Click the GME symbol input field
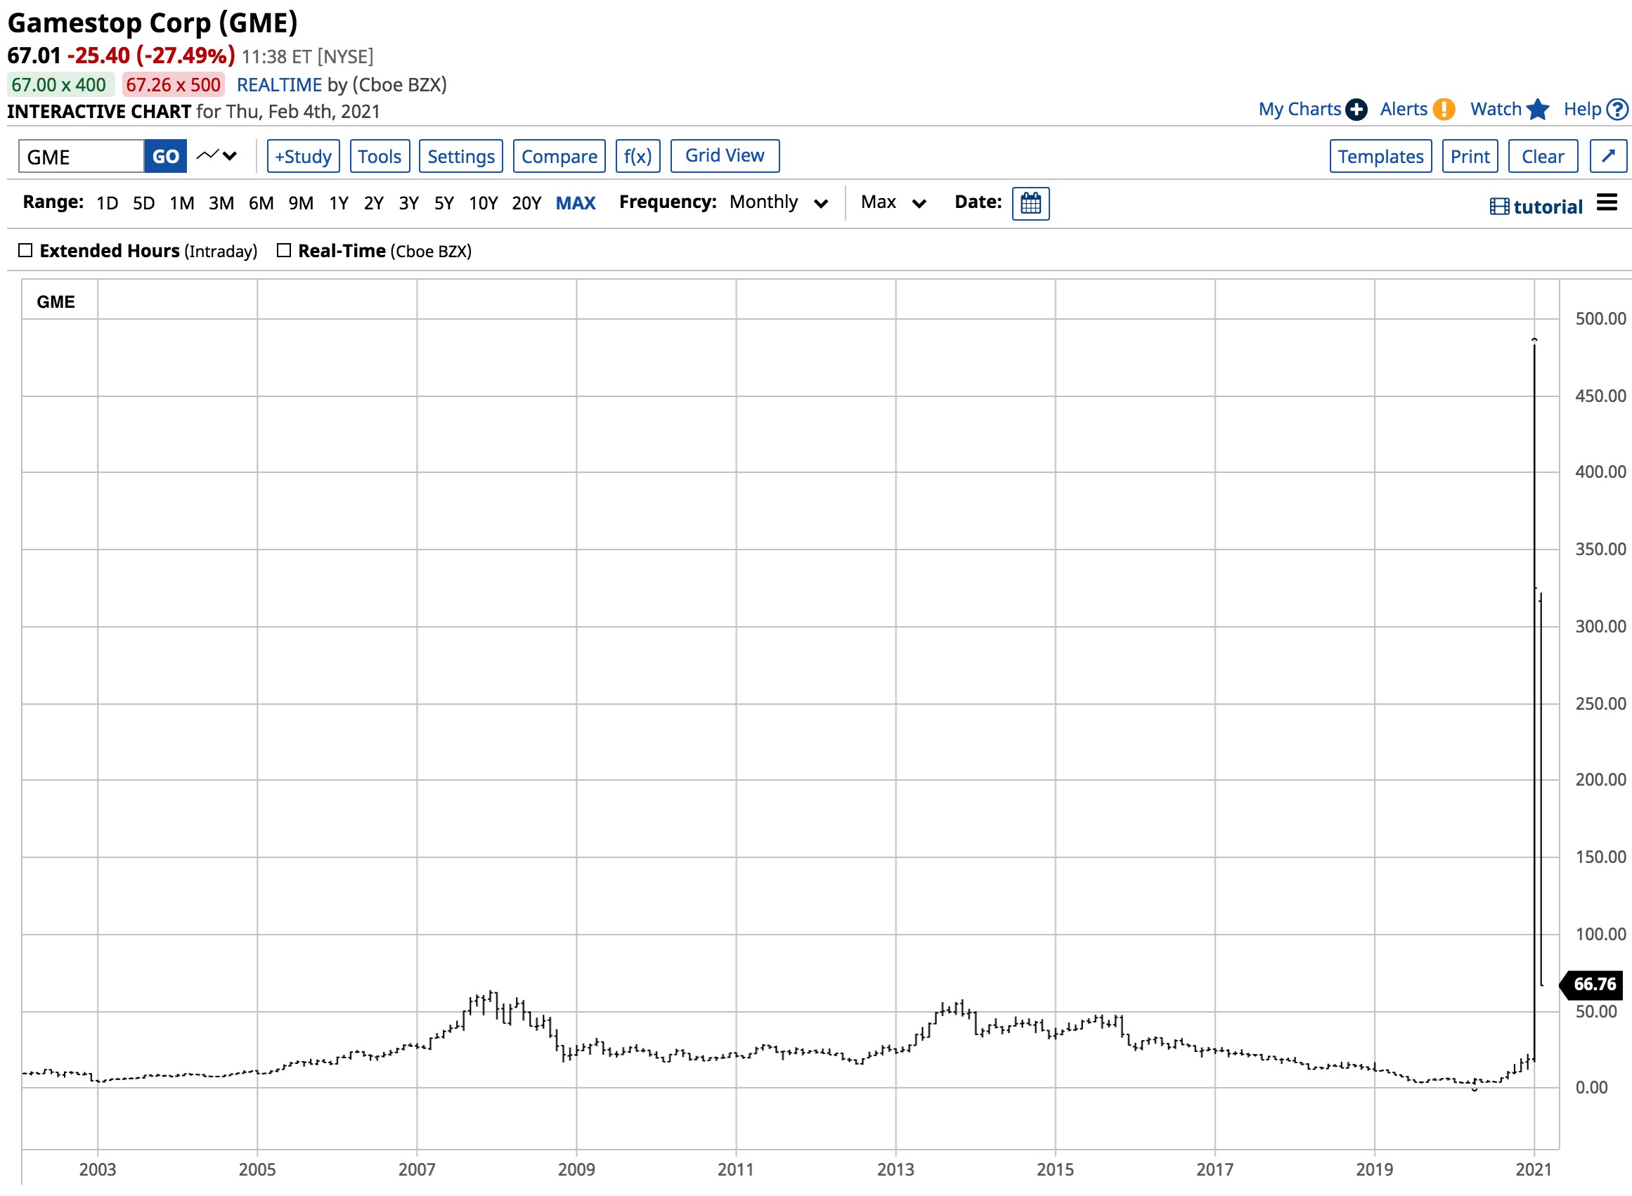Viewport: 1632px width, 1196px height. point(81,156)
